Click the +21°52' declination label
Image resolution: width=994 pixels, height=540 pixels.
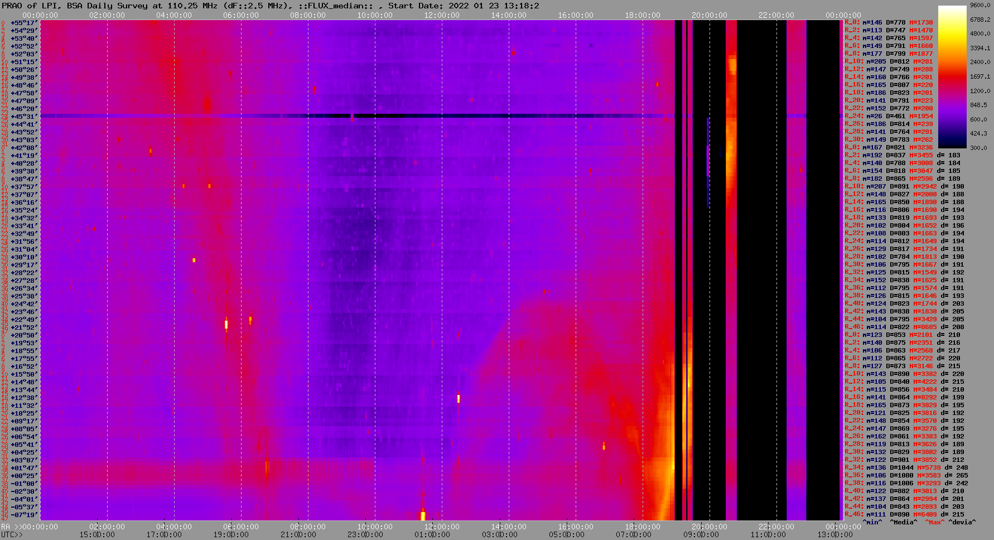(24, 327)
